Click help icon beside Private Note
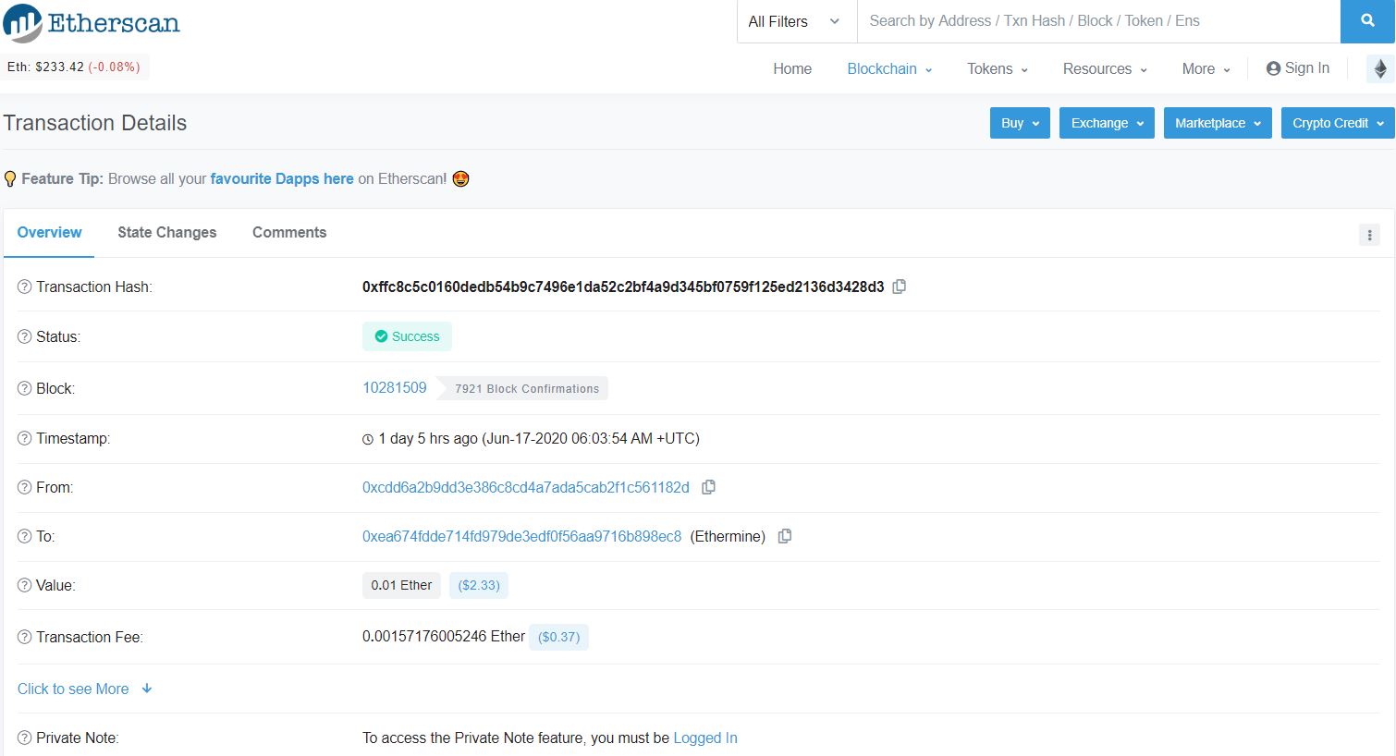The image size is (1396, 756). click(25, 738)
